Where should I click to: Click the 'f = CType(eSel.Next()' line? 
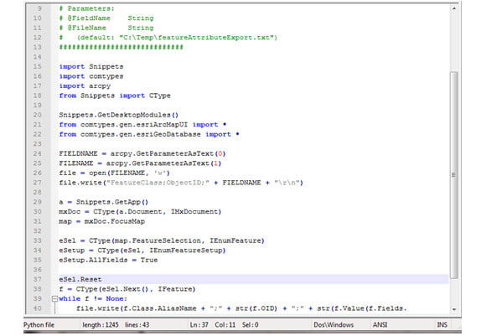point(127,289)
